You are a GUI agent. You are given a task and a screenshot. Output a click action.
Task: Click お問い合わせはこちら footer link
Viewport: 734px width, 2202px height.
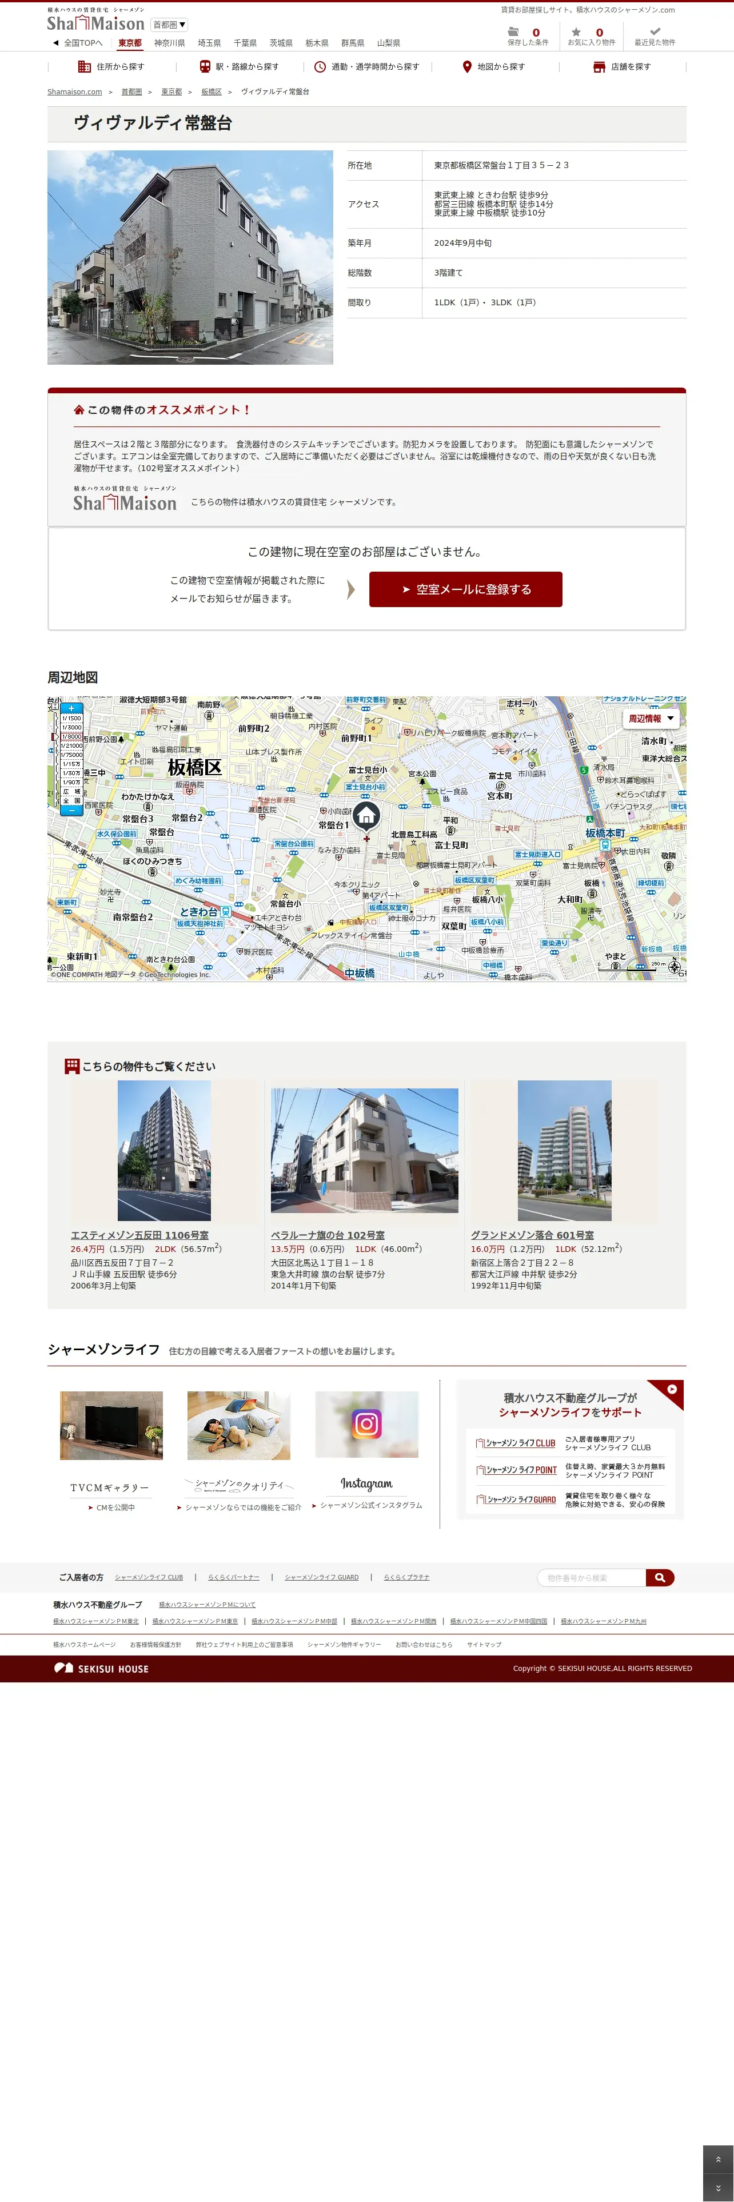pyautogui.click(x=424, y=1645)
